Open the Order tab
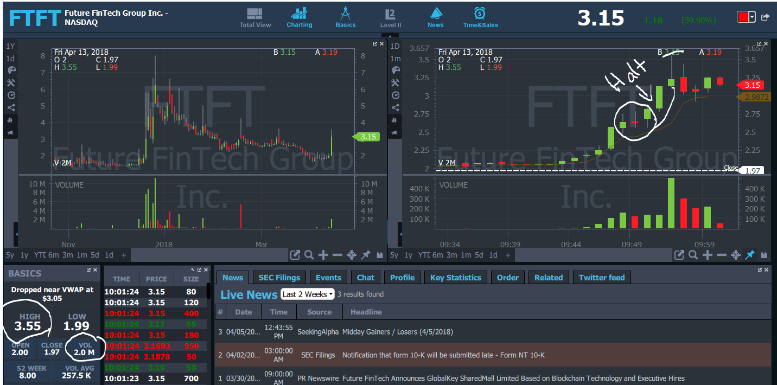This screenshot has width=777, height=385. pyautogui.click(x=508, y=278)
